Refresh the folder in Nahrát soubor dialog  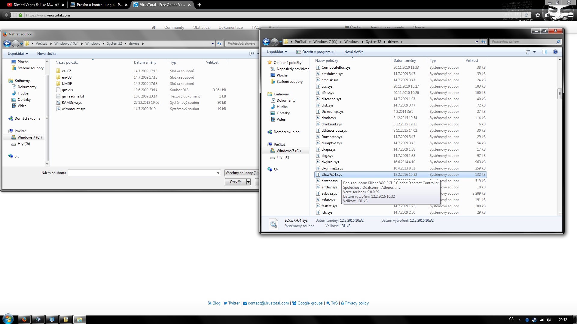[219, 44]
